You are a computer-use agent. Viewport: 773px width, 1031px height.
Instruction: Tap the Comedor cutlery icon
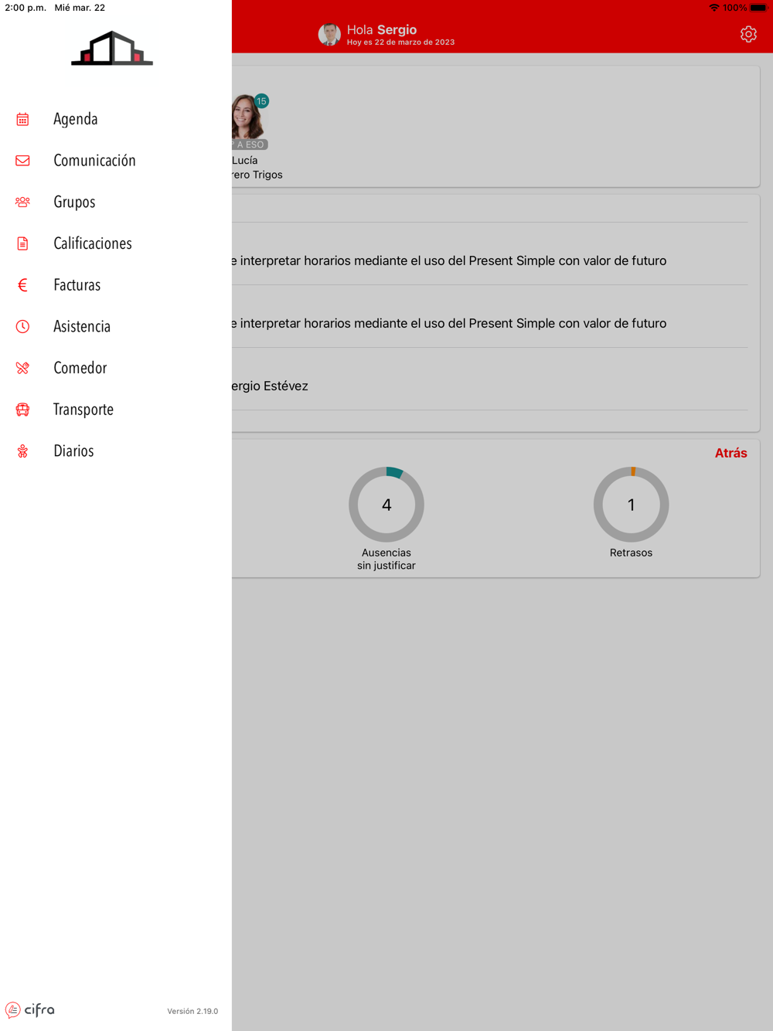coord(22,369)
